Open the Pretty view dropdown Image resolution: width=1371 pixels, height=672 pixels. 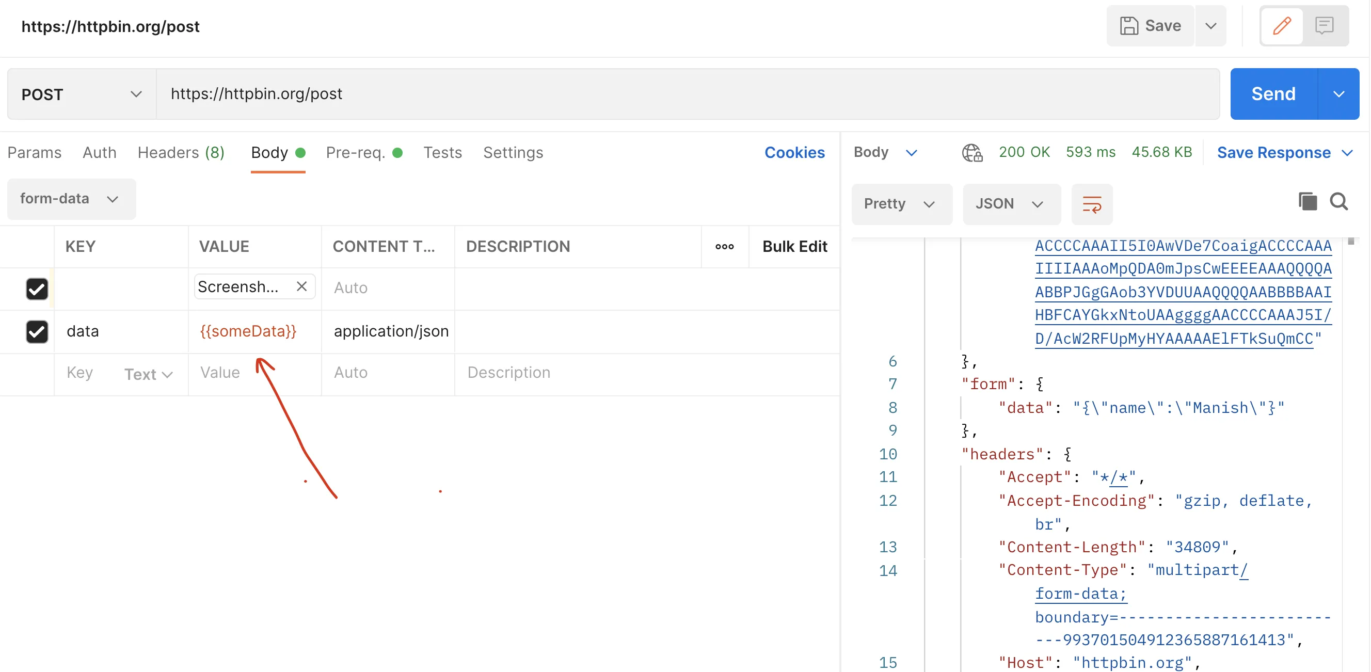(x=900, y=204)
